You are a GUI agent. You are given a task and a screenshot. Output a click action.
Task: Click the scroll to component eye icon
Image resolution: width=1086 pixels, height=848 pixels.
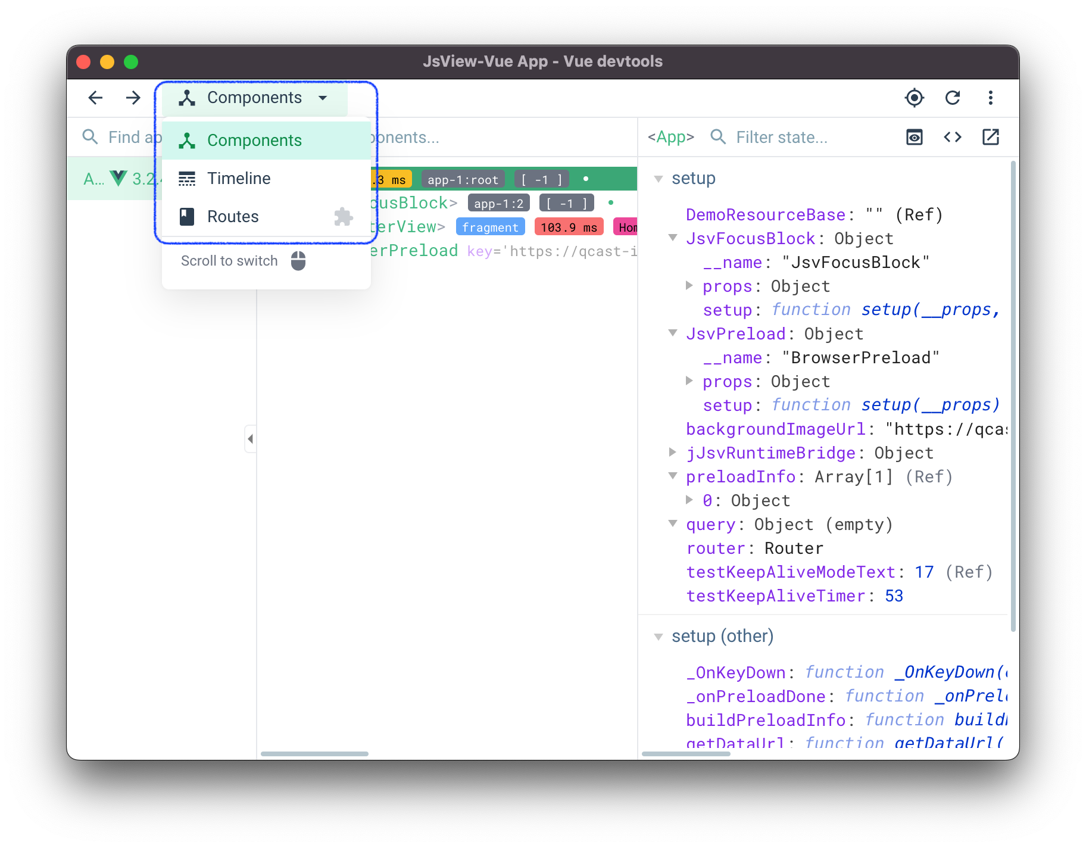point(914,138)
